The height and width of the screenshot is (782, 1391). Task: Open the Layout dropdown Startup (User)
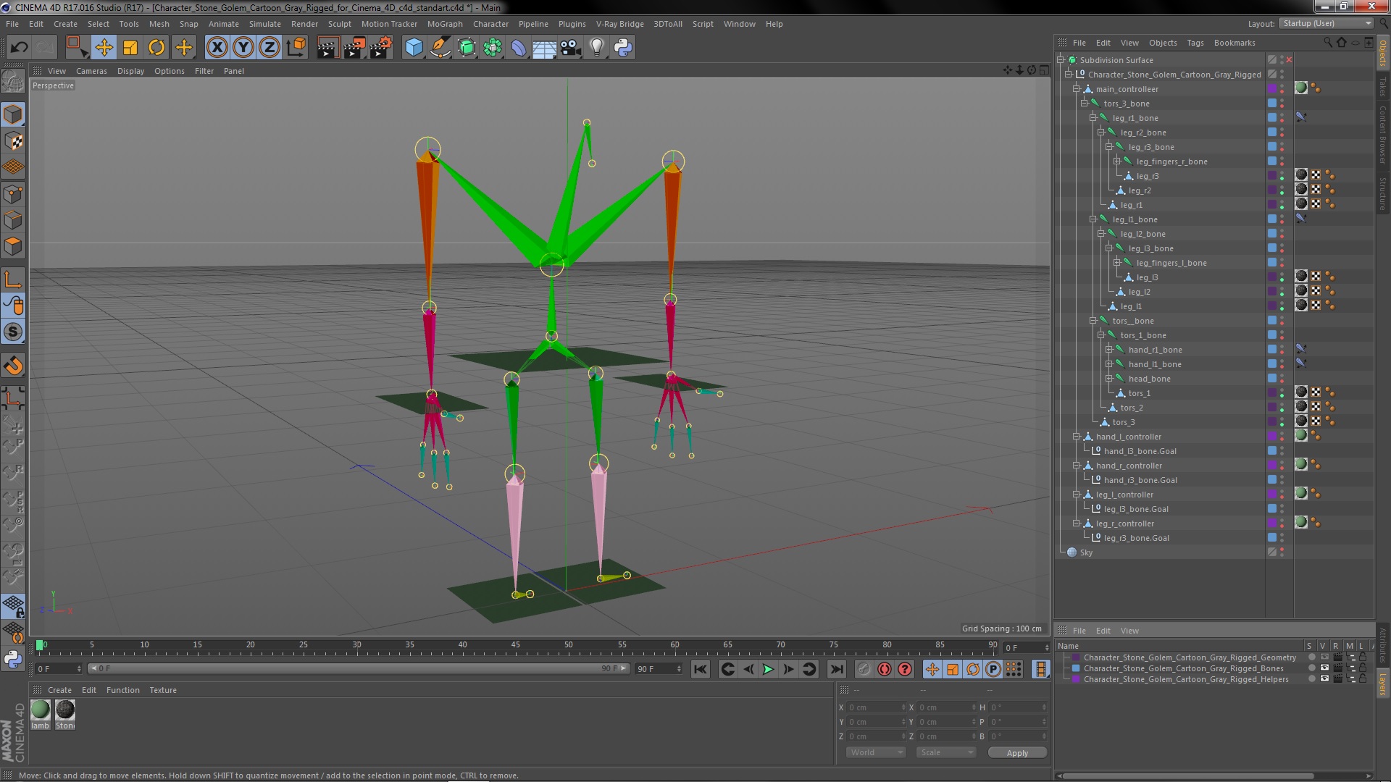pyautogui.click(x=1326, y=23)
